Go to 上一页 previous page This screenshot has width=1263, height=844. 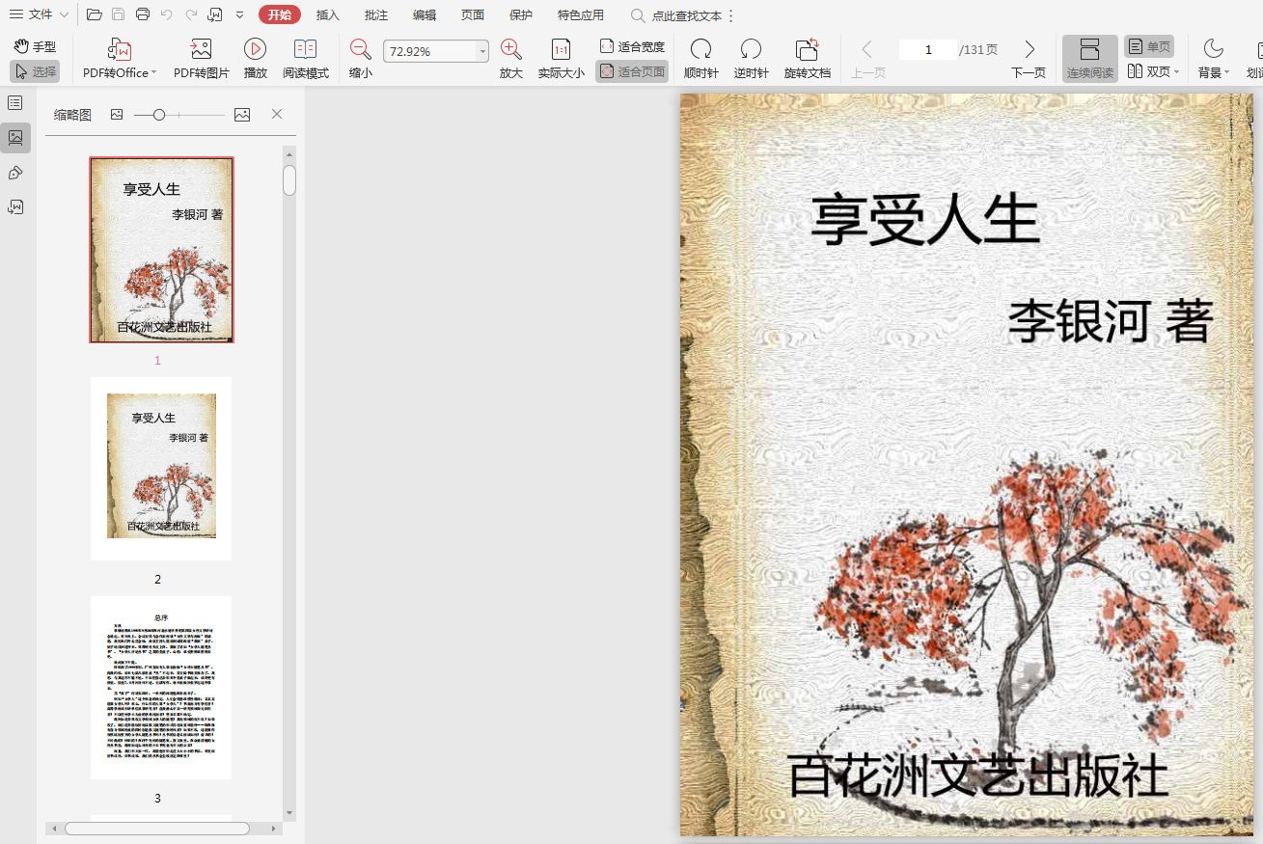point(868,59)
